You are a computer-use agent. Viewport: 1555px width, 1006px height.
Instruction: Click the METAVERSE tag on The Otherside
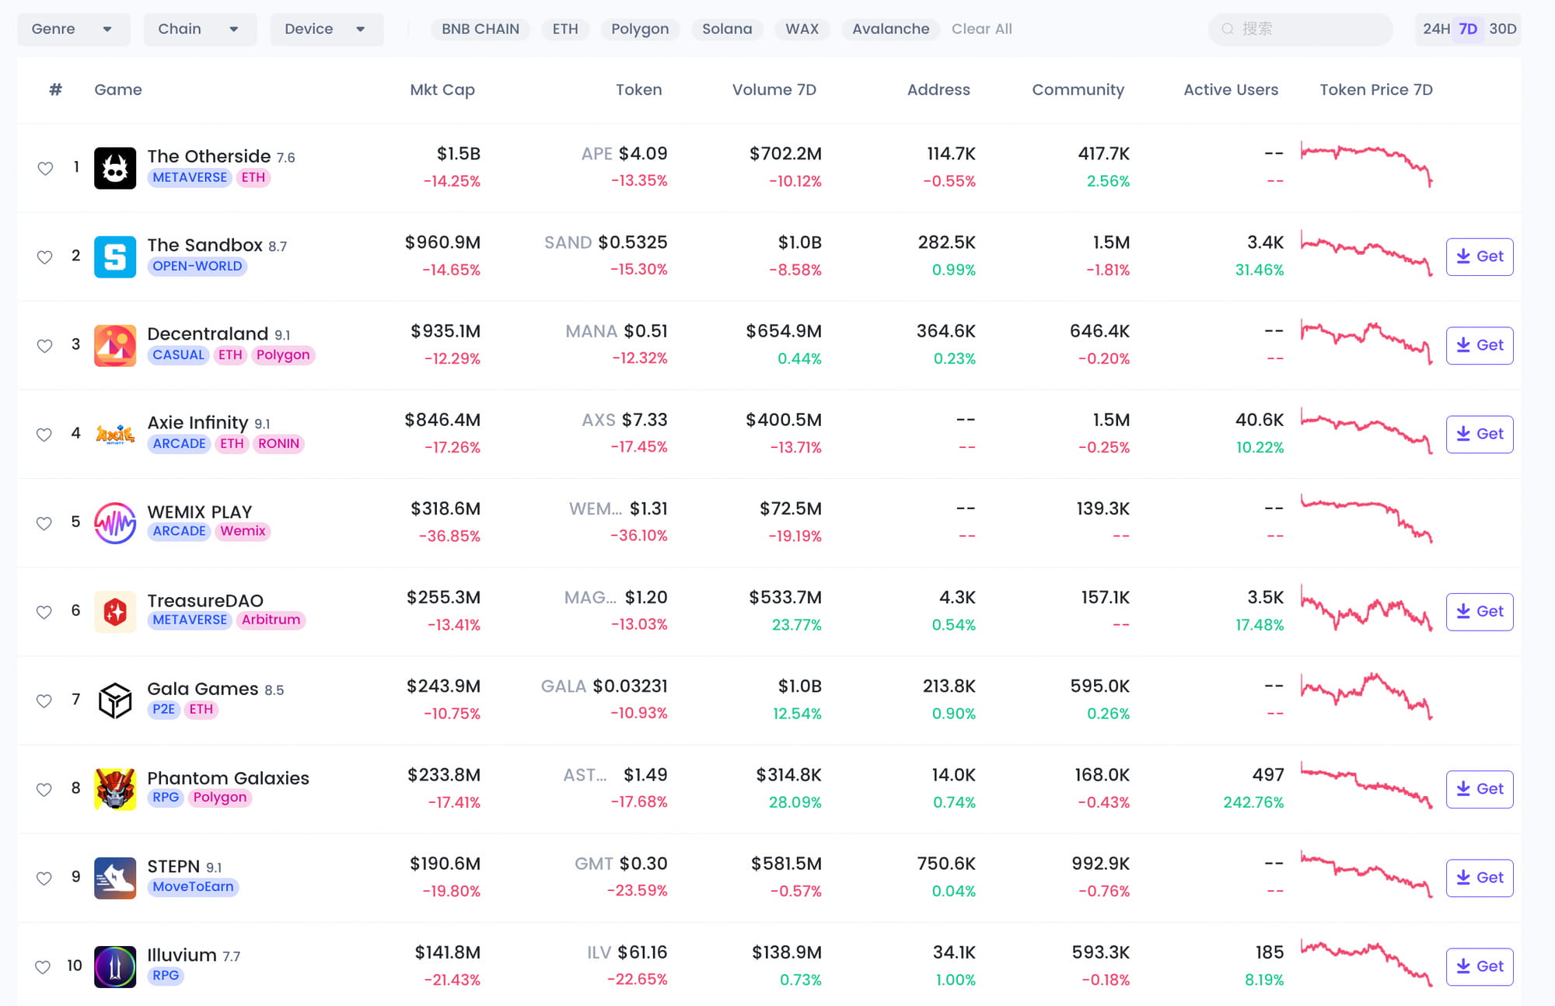pyautogui.click(x=190, y=177)
